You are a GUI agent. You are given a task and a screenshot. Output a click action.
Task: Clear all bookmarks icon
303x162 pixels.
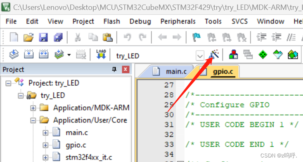[241, 37]
